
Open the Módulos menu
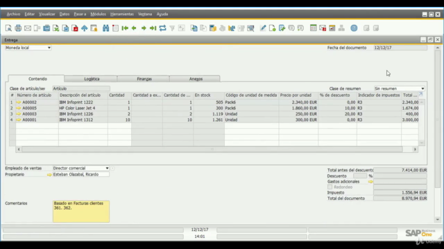pos(98,14)
